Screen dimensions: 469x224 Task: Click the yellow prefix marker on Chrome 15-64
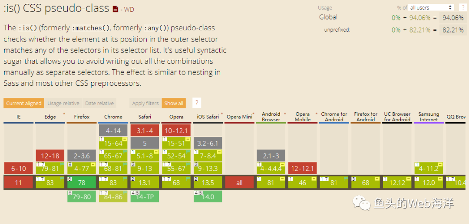pyautogui.click(x=124, y=139)
